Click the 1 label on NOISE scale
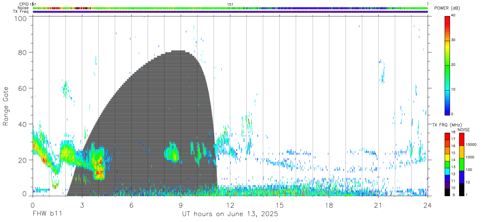The image size is (481, 222). 467,195
